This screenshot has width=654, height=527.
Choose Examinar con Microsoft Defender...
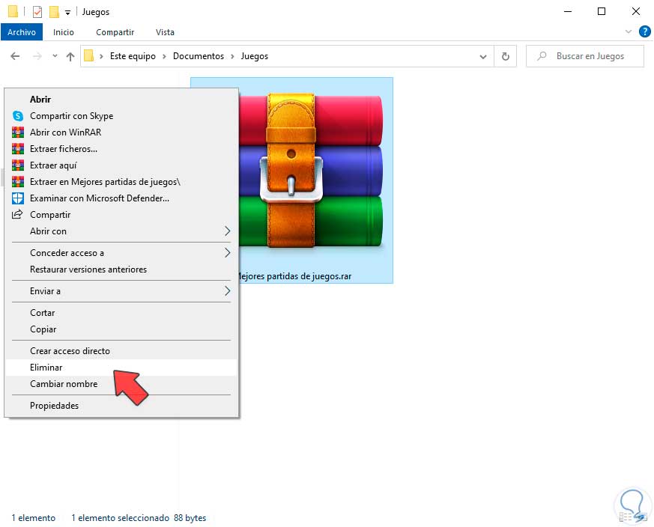121,198
